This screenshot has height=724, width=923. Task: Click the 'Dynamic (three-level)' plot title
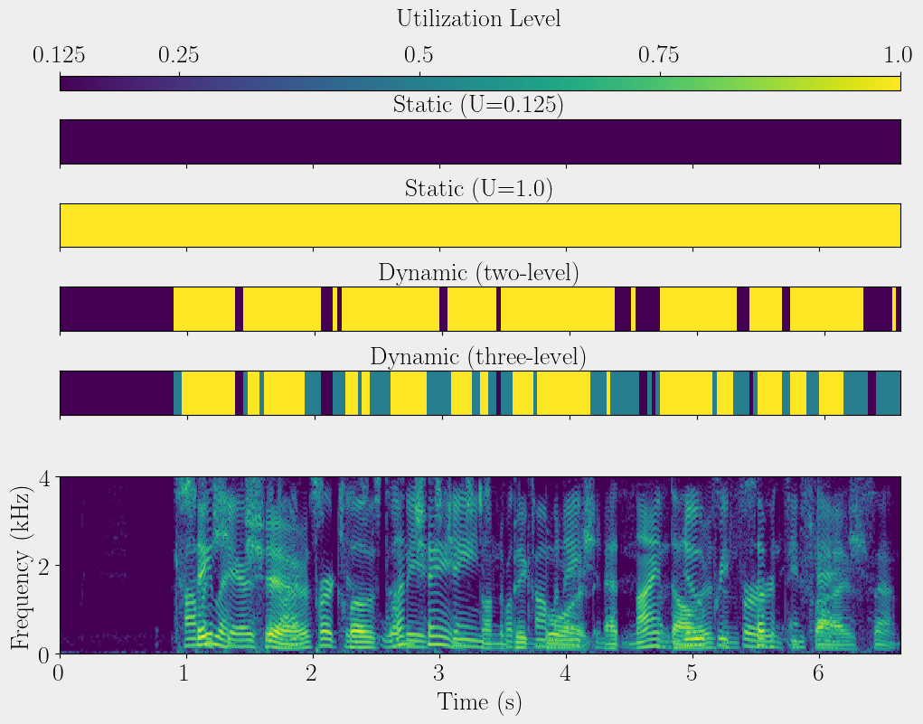(478, 356)
